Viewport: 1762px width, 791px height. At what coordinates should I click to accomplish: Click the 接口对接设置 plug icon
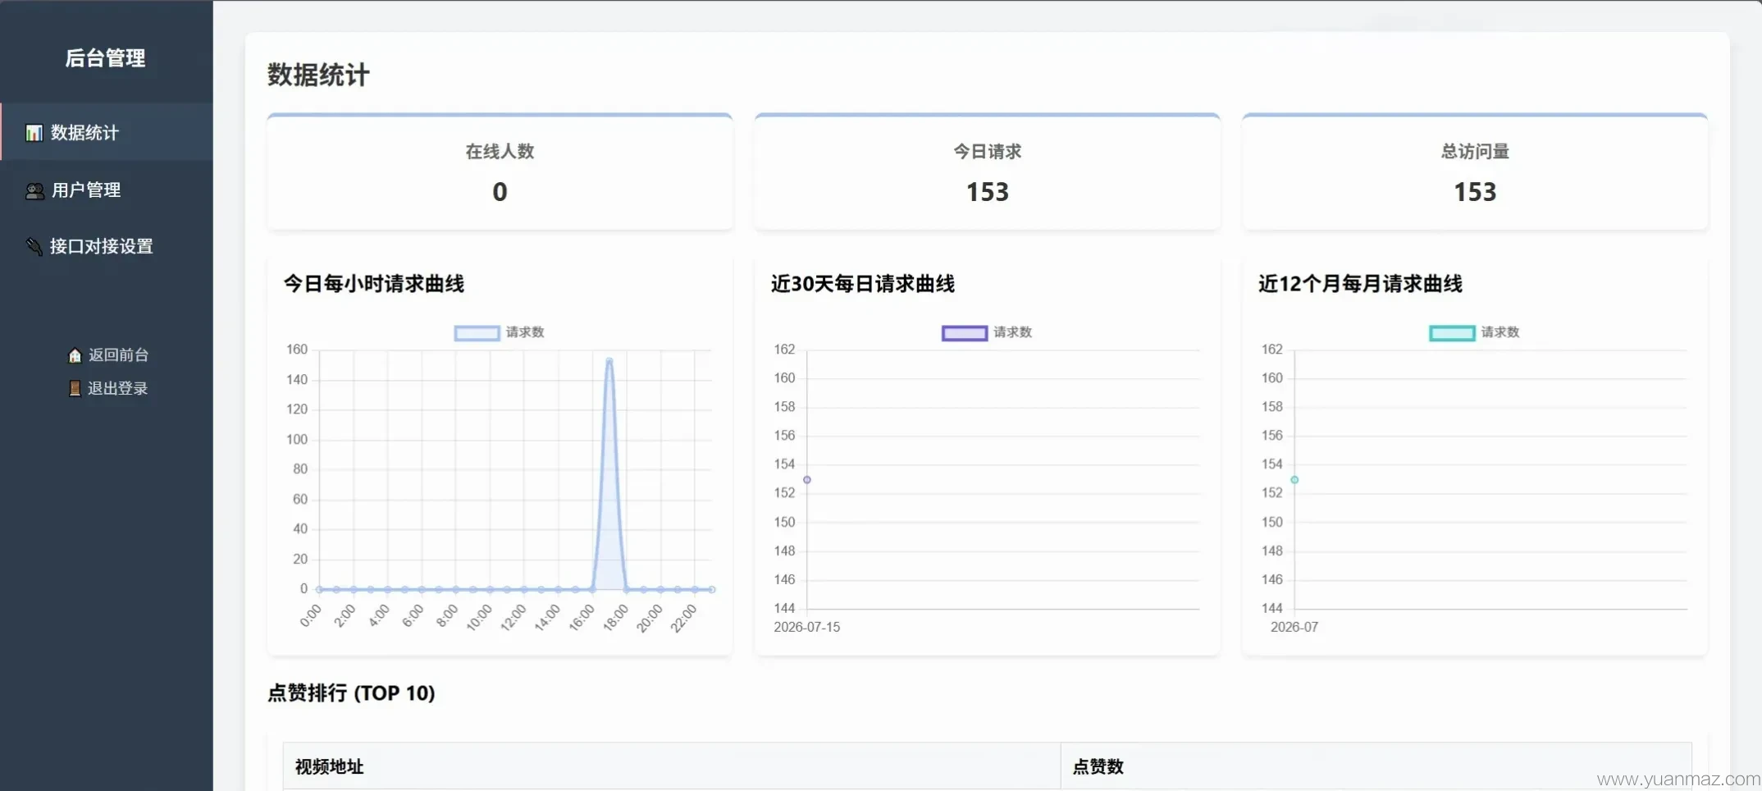34,246
